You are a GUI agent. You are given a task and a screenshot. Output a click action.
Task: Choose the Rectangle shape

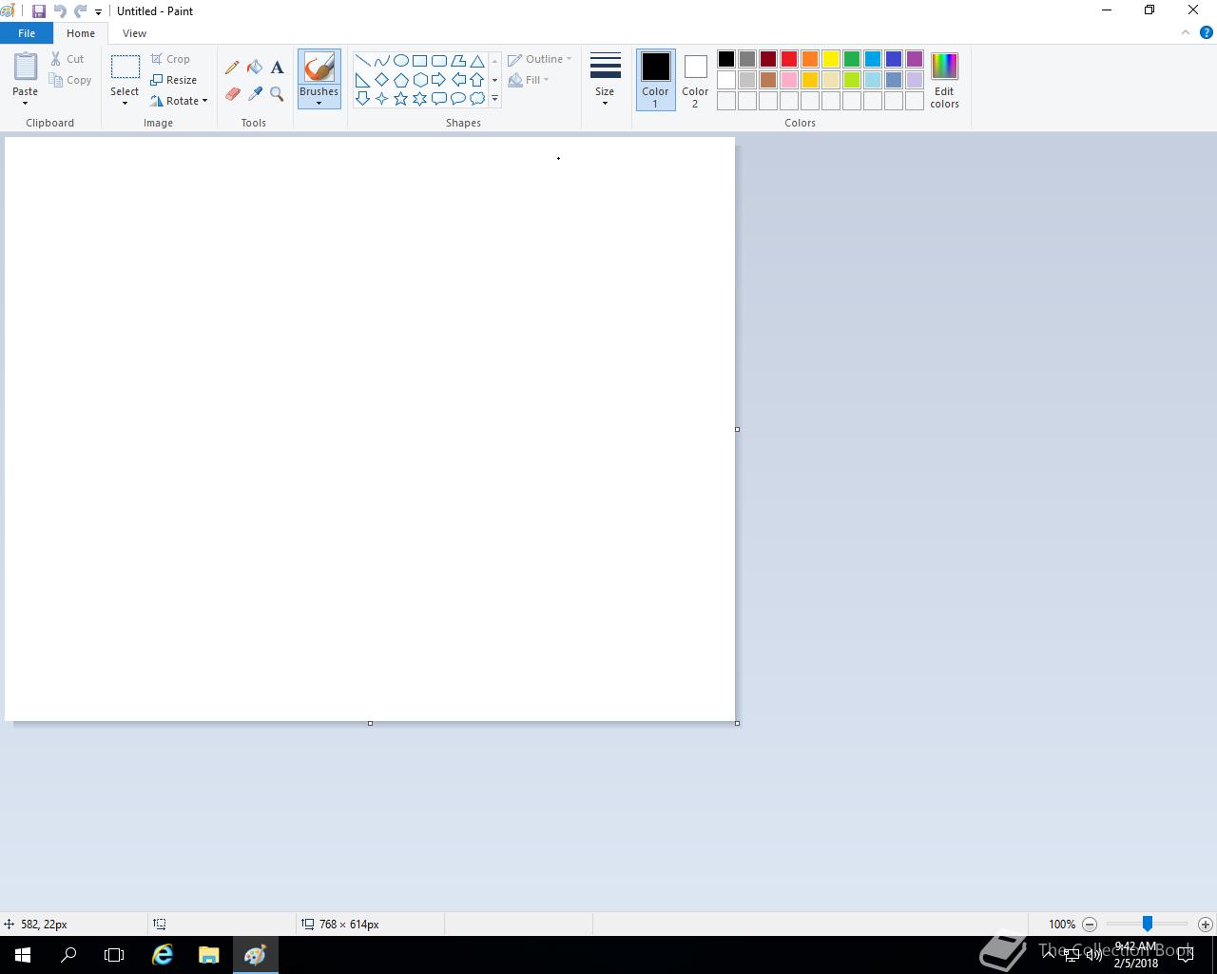[419, 60]
